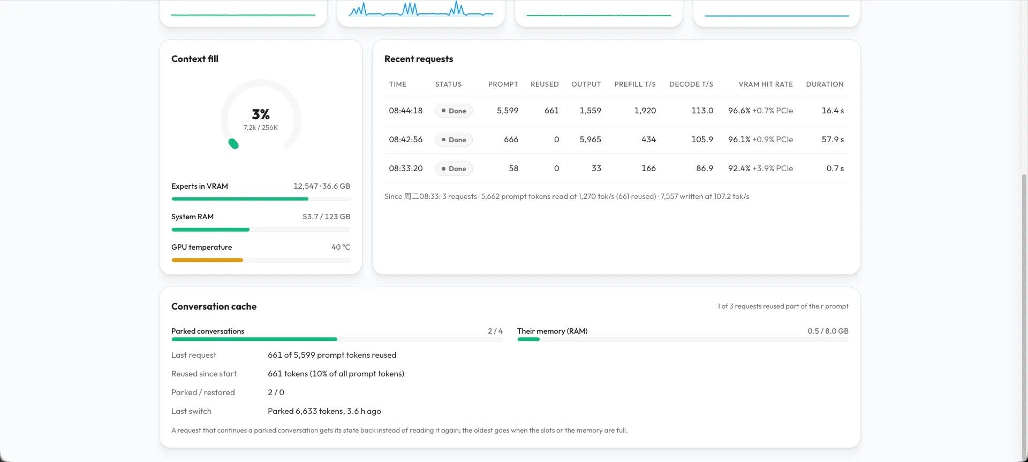Click the 96.6% VRAM hit rate cell

point(760,111)
